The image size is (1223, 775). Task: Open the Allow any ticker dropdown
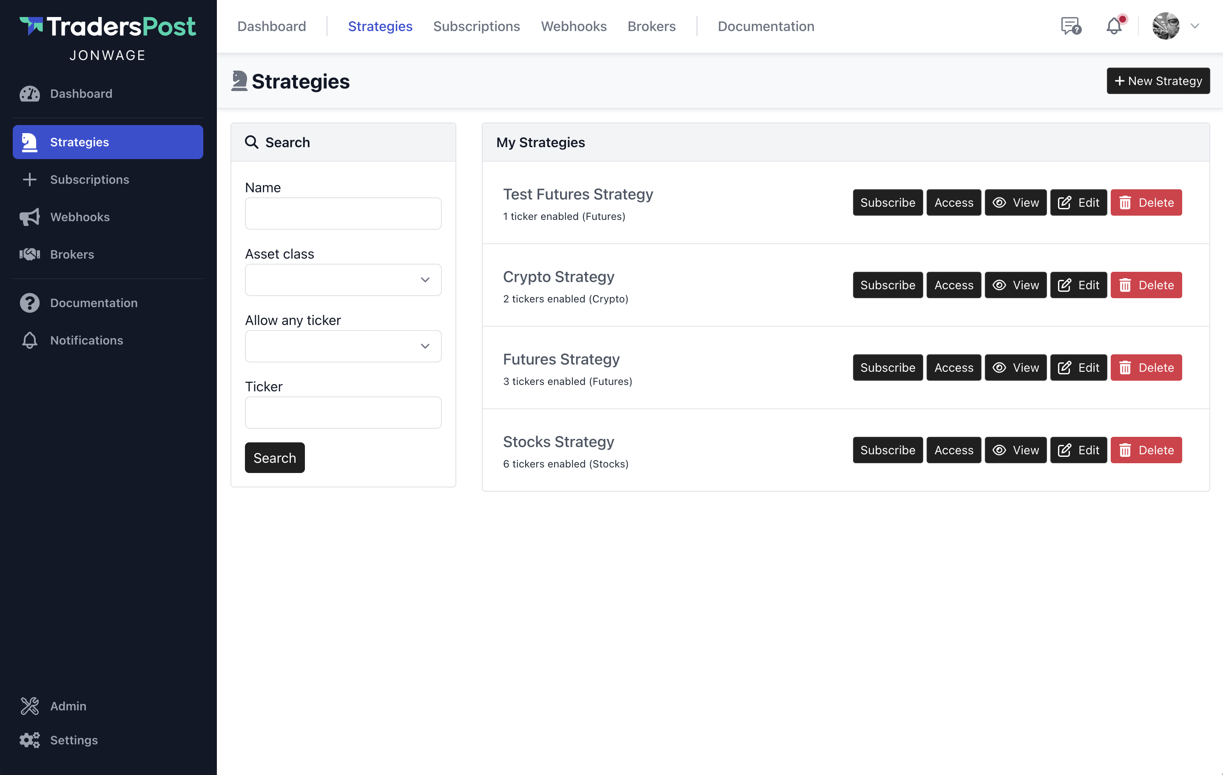[x=343, y=346]
